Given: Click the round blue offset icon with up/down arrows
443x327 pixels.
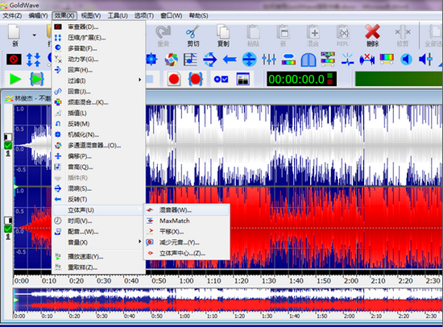Looking at the screenshot, I should coord(249,60).
